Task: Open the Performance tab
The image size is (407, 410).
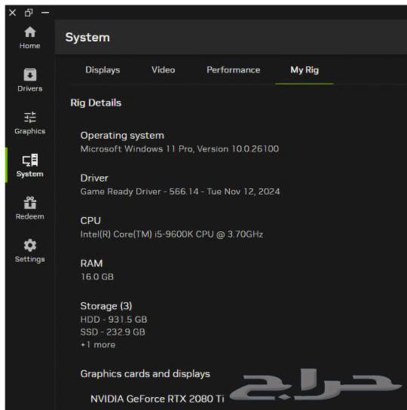Action: pos(234,70)
